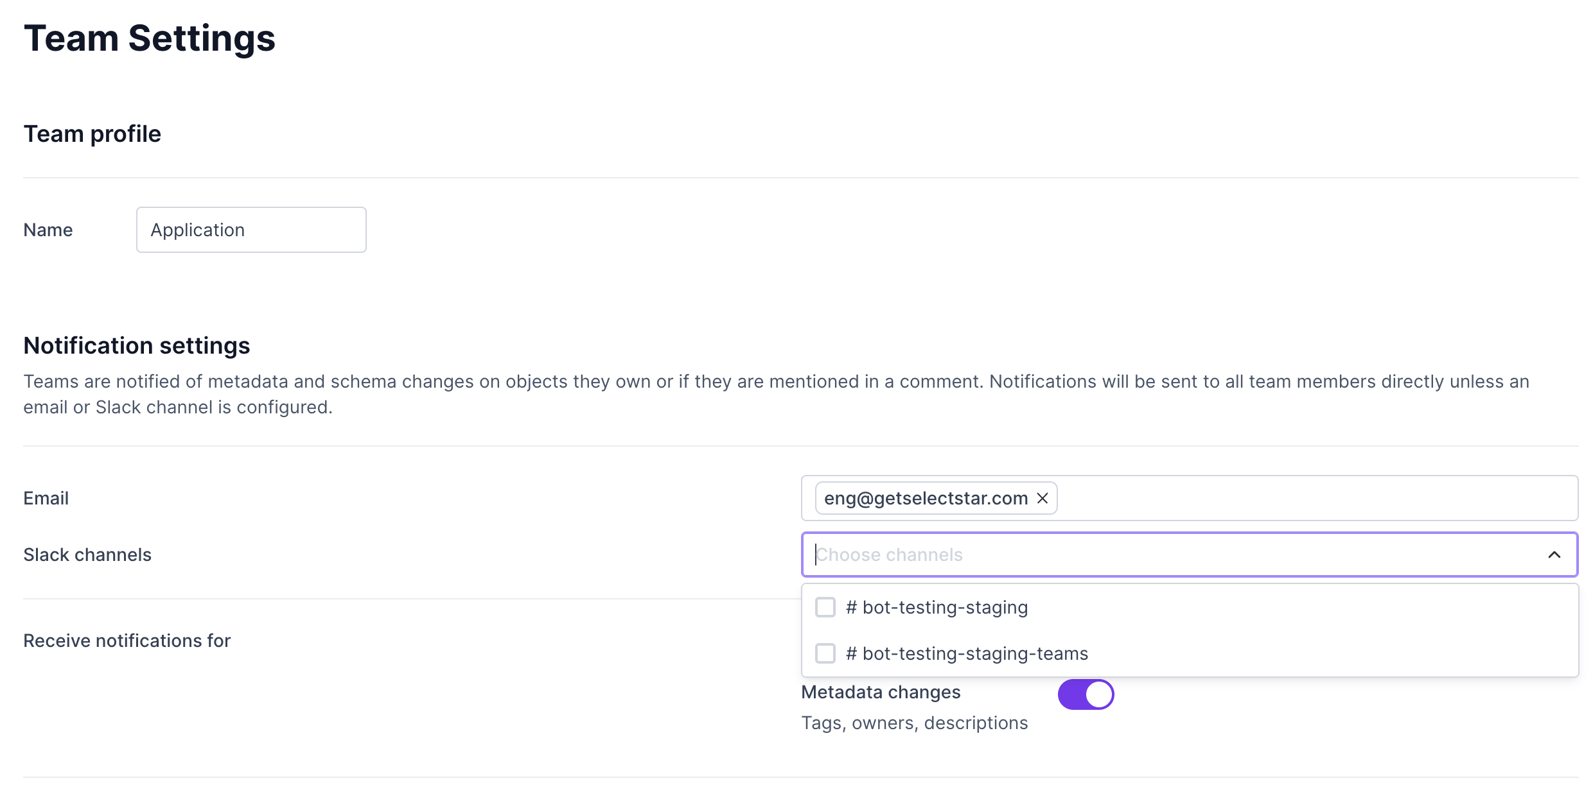This screenshot has height=792, width=1593.
Task: Disable the Metadata changes toggle
Action: click(x=1086, y=694)
